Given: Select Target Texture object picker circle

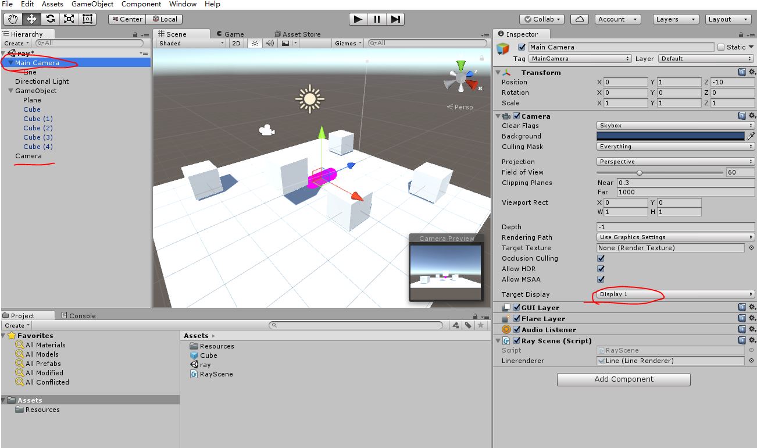Looking at the screenshot, I should coord(751,248).
